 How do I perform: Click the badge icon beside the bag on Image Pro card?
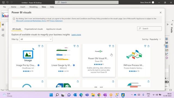[39, 46]
